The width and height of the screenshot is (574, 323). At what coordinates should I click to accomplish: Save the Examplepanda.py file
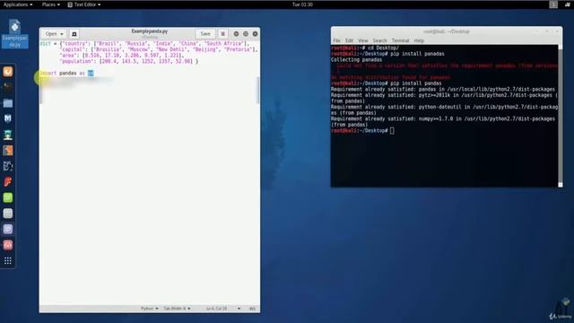pyautogui.click(x=205, y=34)
